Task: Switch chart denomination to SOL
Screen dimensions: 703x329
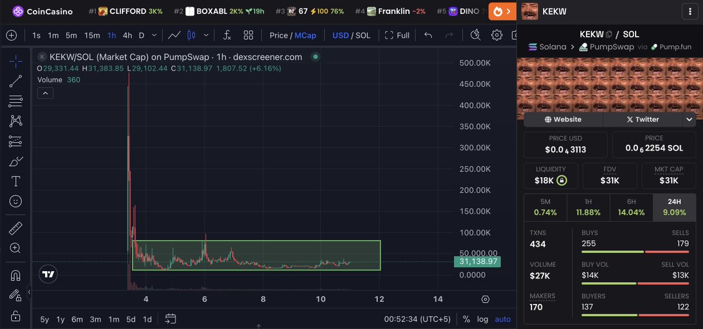Action: click(363, 35)
